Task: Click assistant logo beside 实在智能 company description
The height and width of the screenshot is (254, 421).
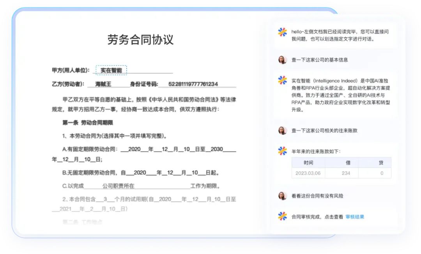Action: click(x=282, y=80)
